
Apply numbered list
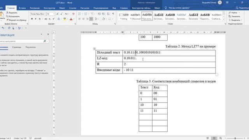(x=86, y=14)
